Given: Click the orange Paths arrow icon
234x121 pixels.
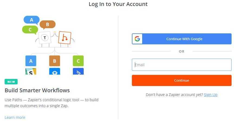Looking at the screenshot, I should [x=65, y=37].
